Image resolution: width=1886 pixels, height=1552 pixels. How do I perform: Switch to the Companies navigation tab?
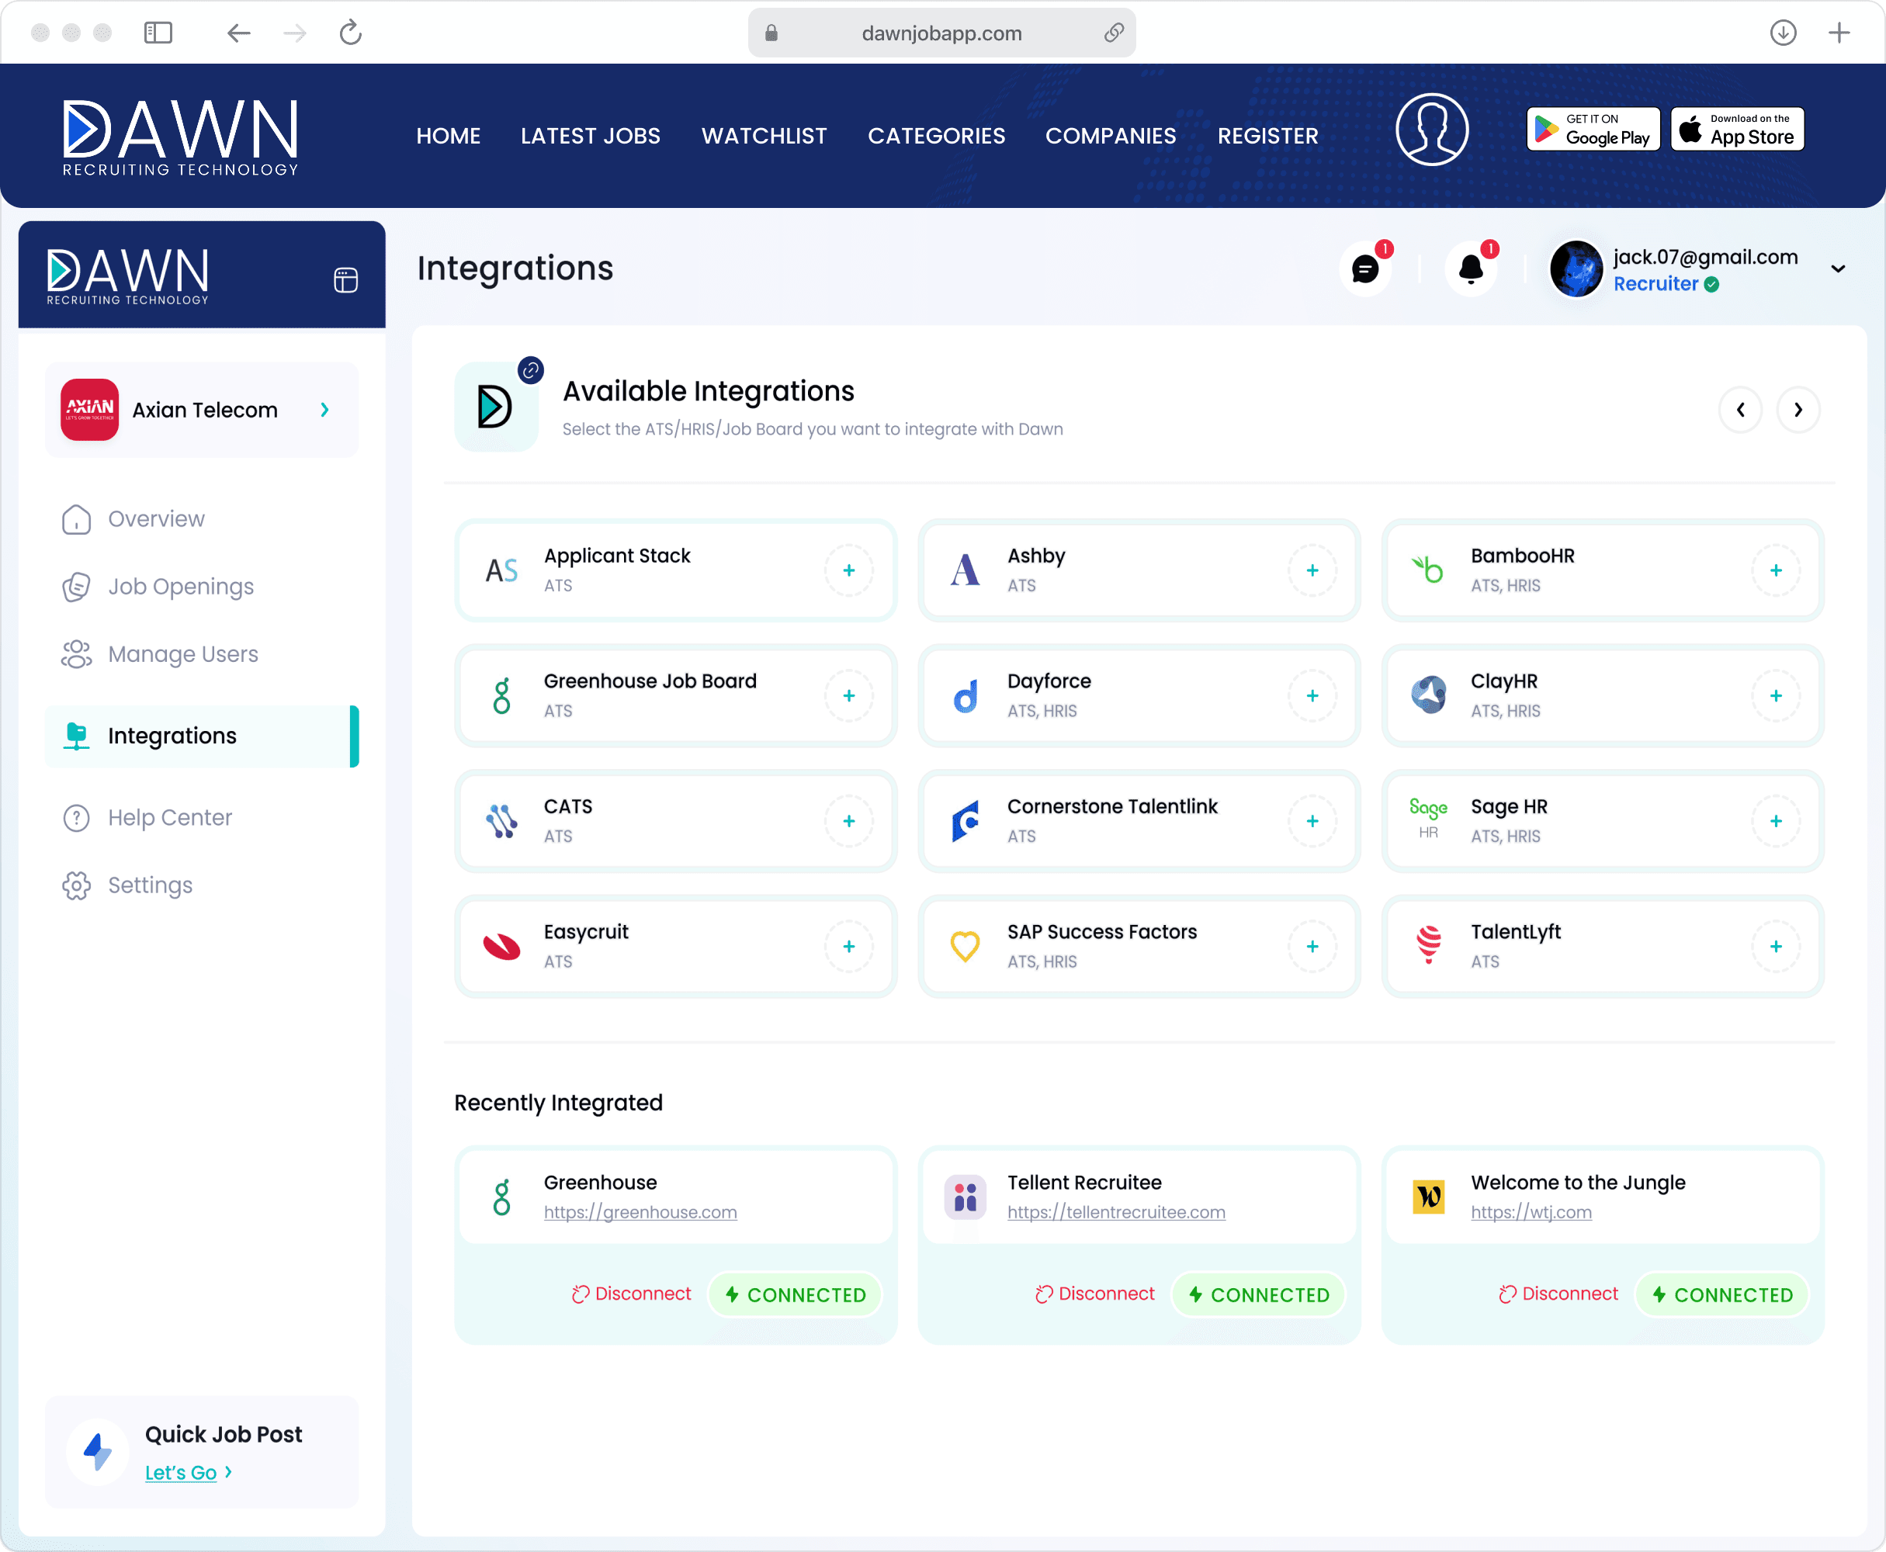tap(1111, 135)
